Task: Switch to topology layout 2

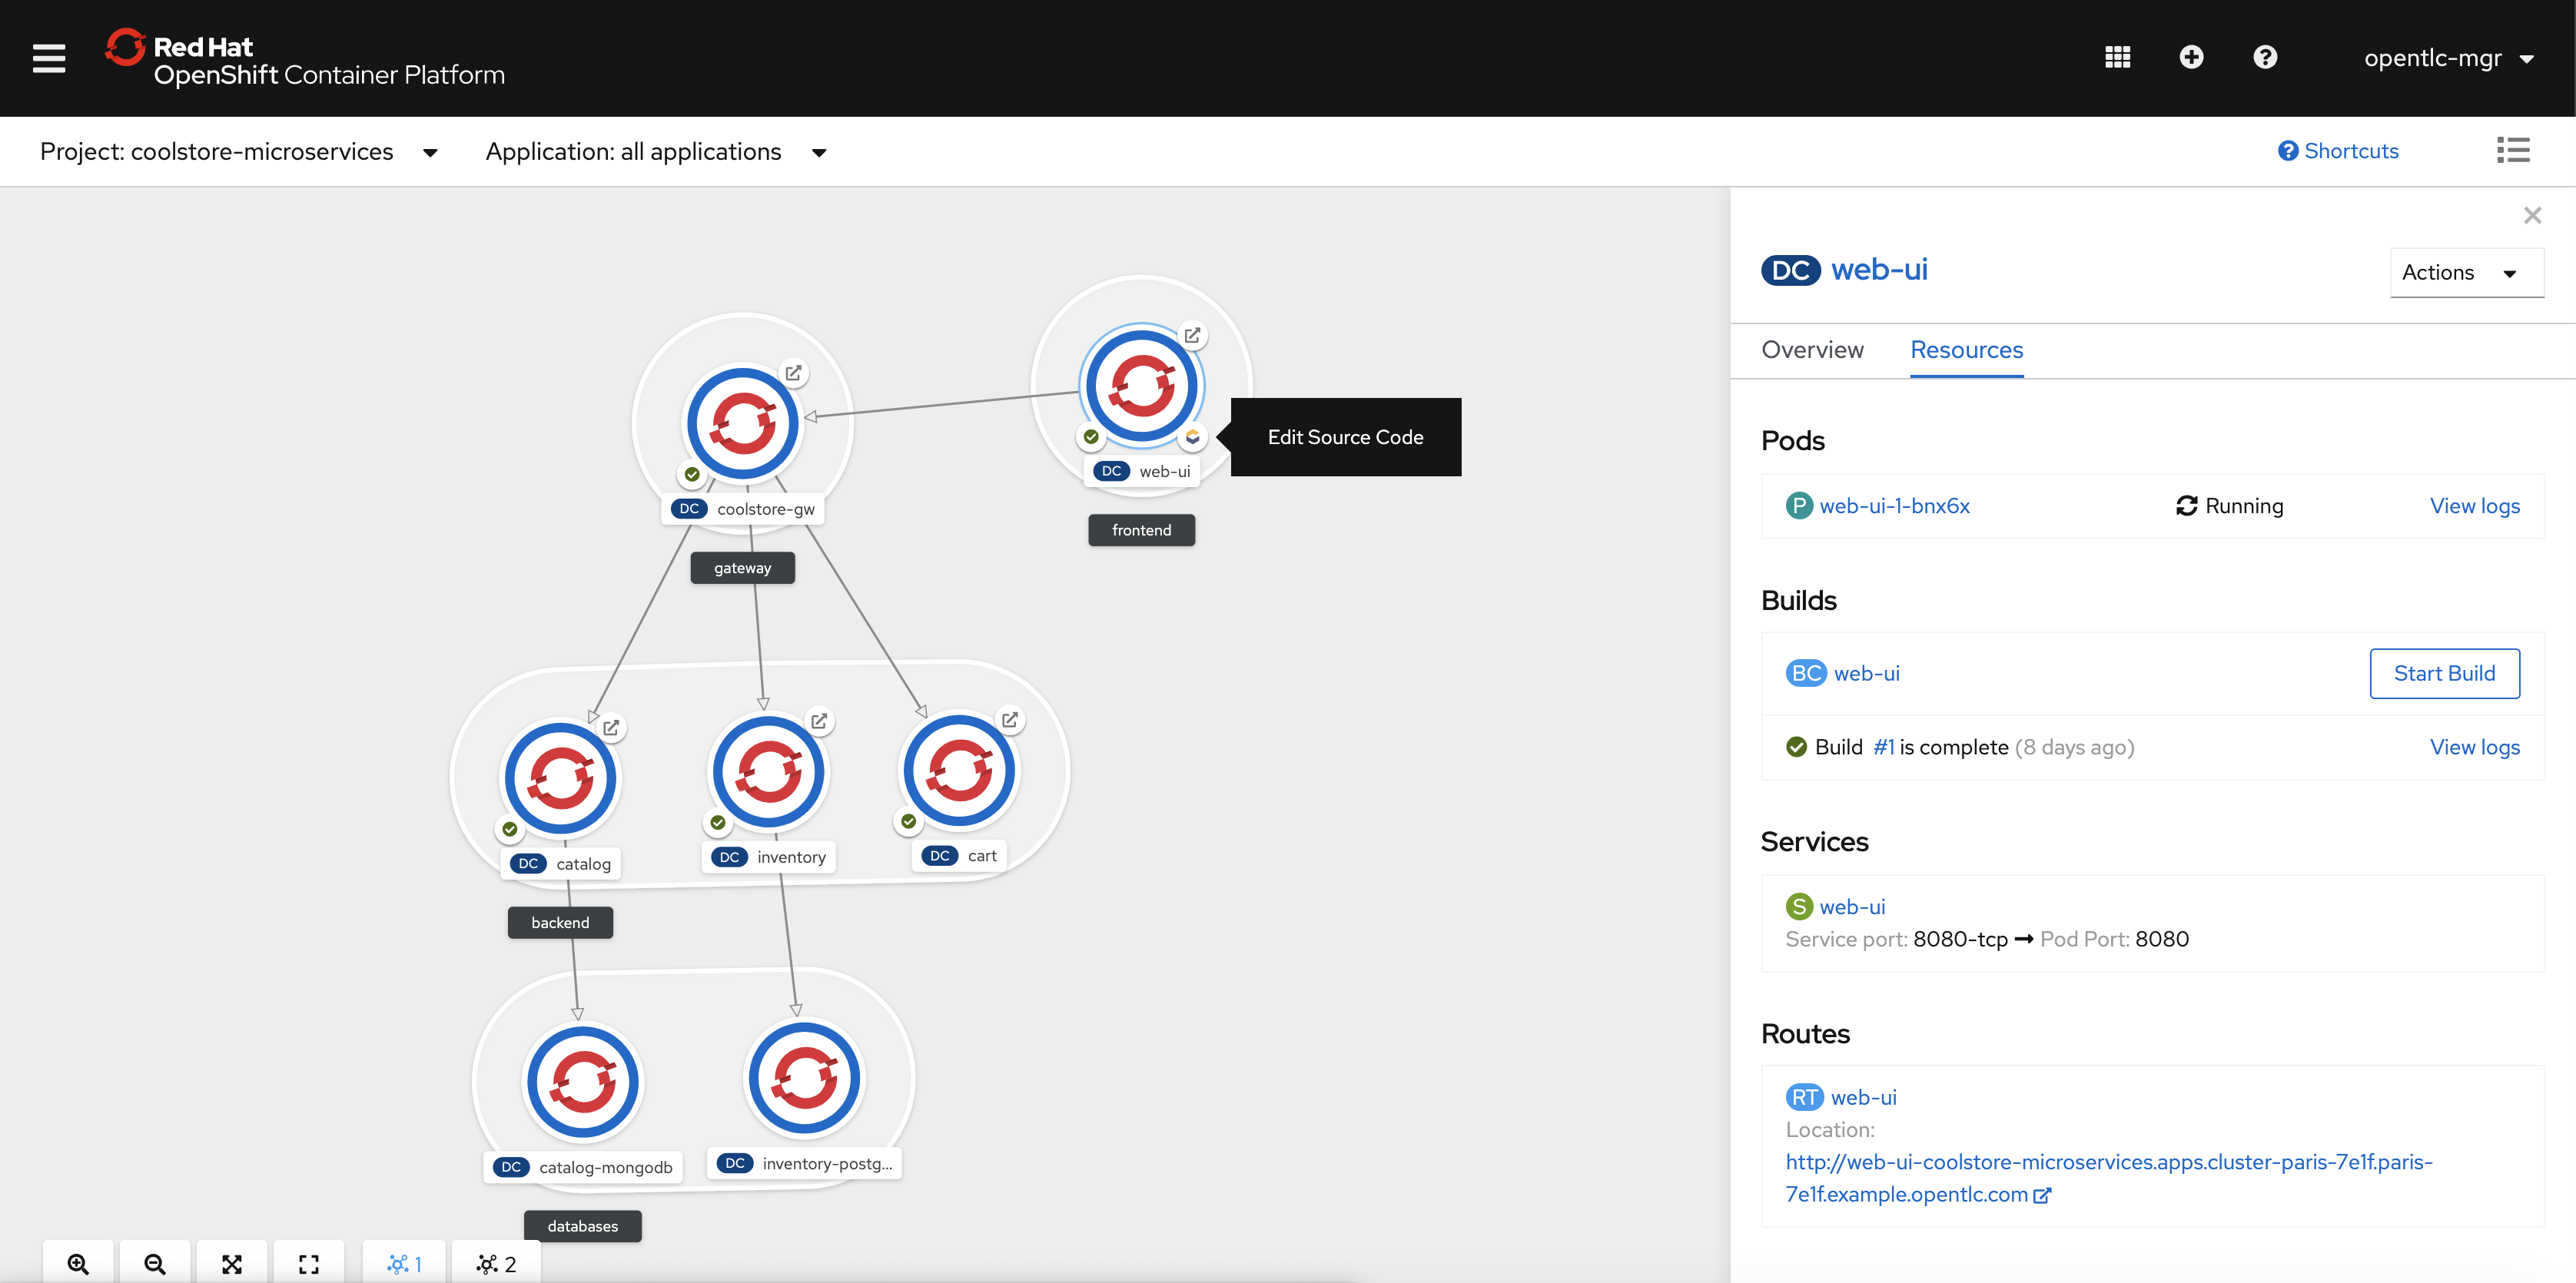Action: 497,1264
